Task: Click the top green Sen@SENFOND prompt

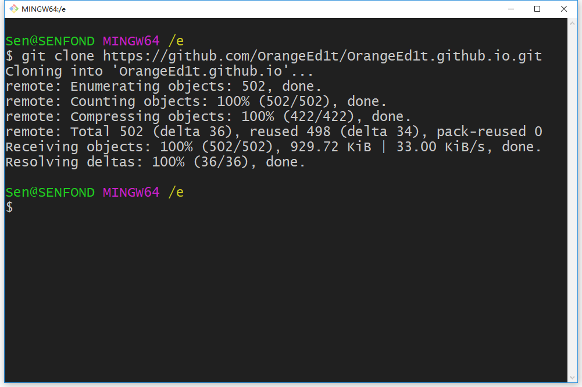Action: [x=49, y=41]
